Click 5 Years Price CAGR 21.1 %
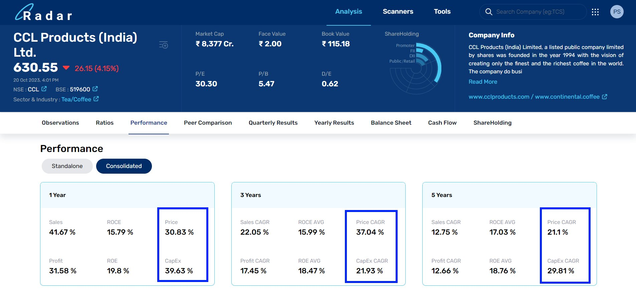This screenshot has height=290, width=636. coord(558,232)
